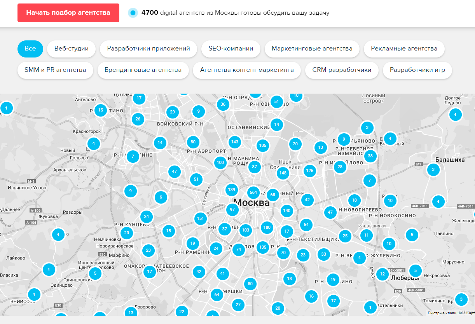475x324 pixels.
Task: Click the cluster marker with 139
Action: coord(232,190)
